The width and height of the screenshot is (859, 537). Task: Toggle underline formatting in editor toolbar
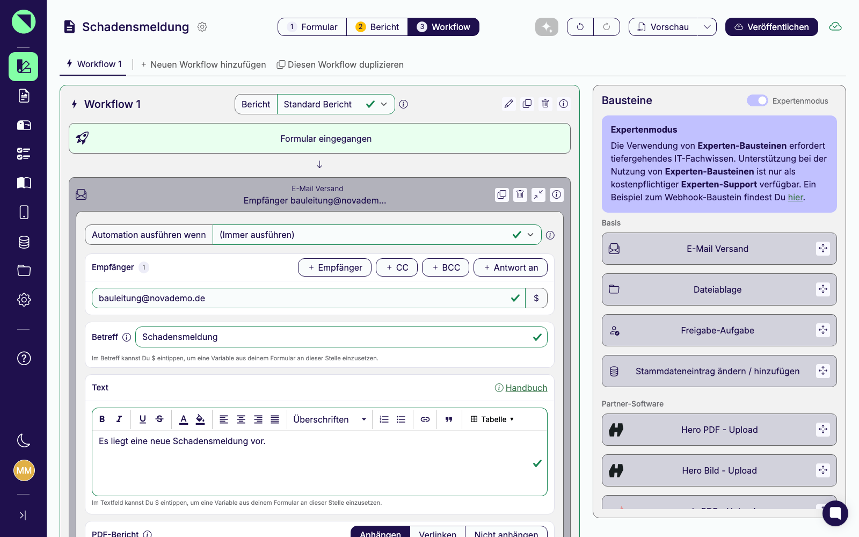[x=143, y=419]
